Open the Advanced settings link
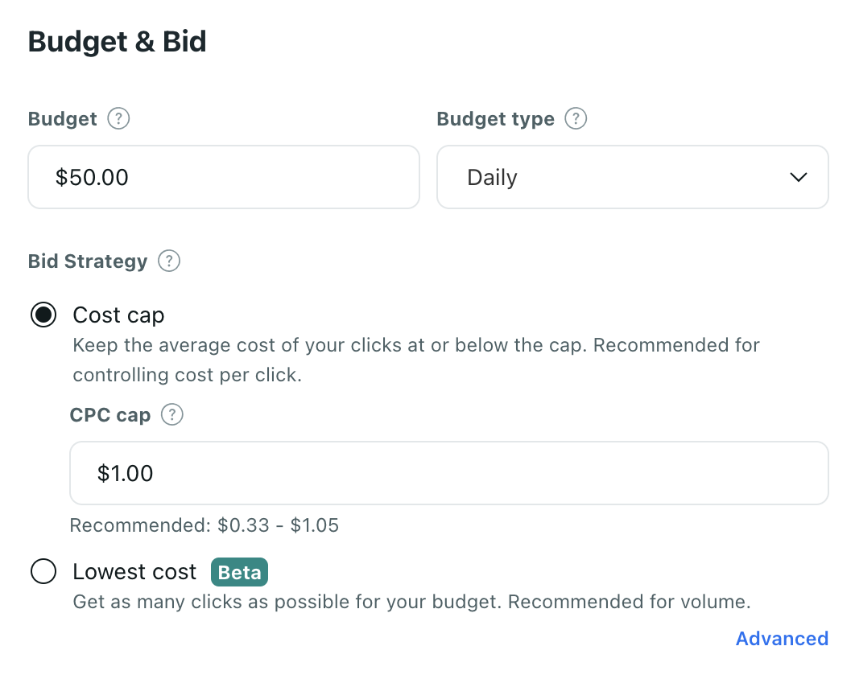 (x=781, y=638)
